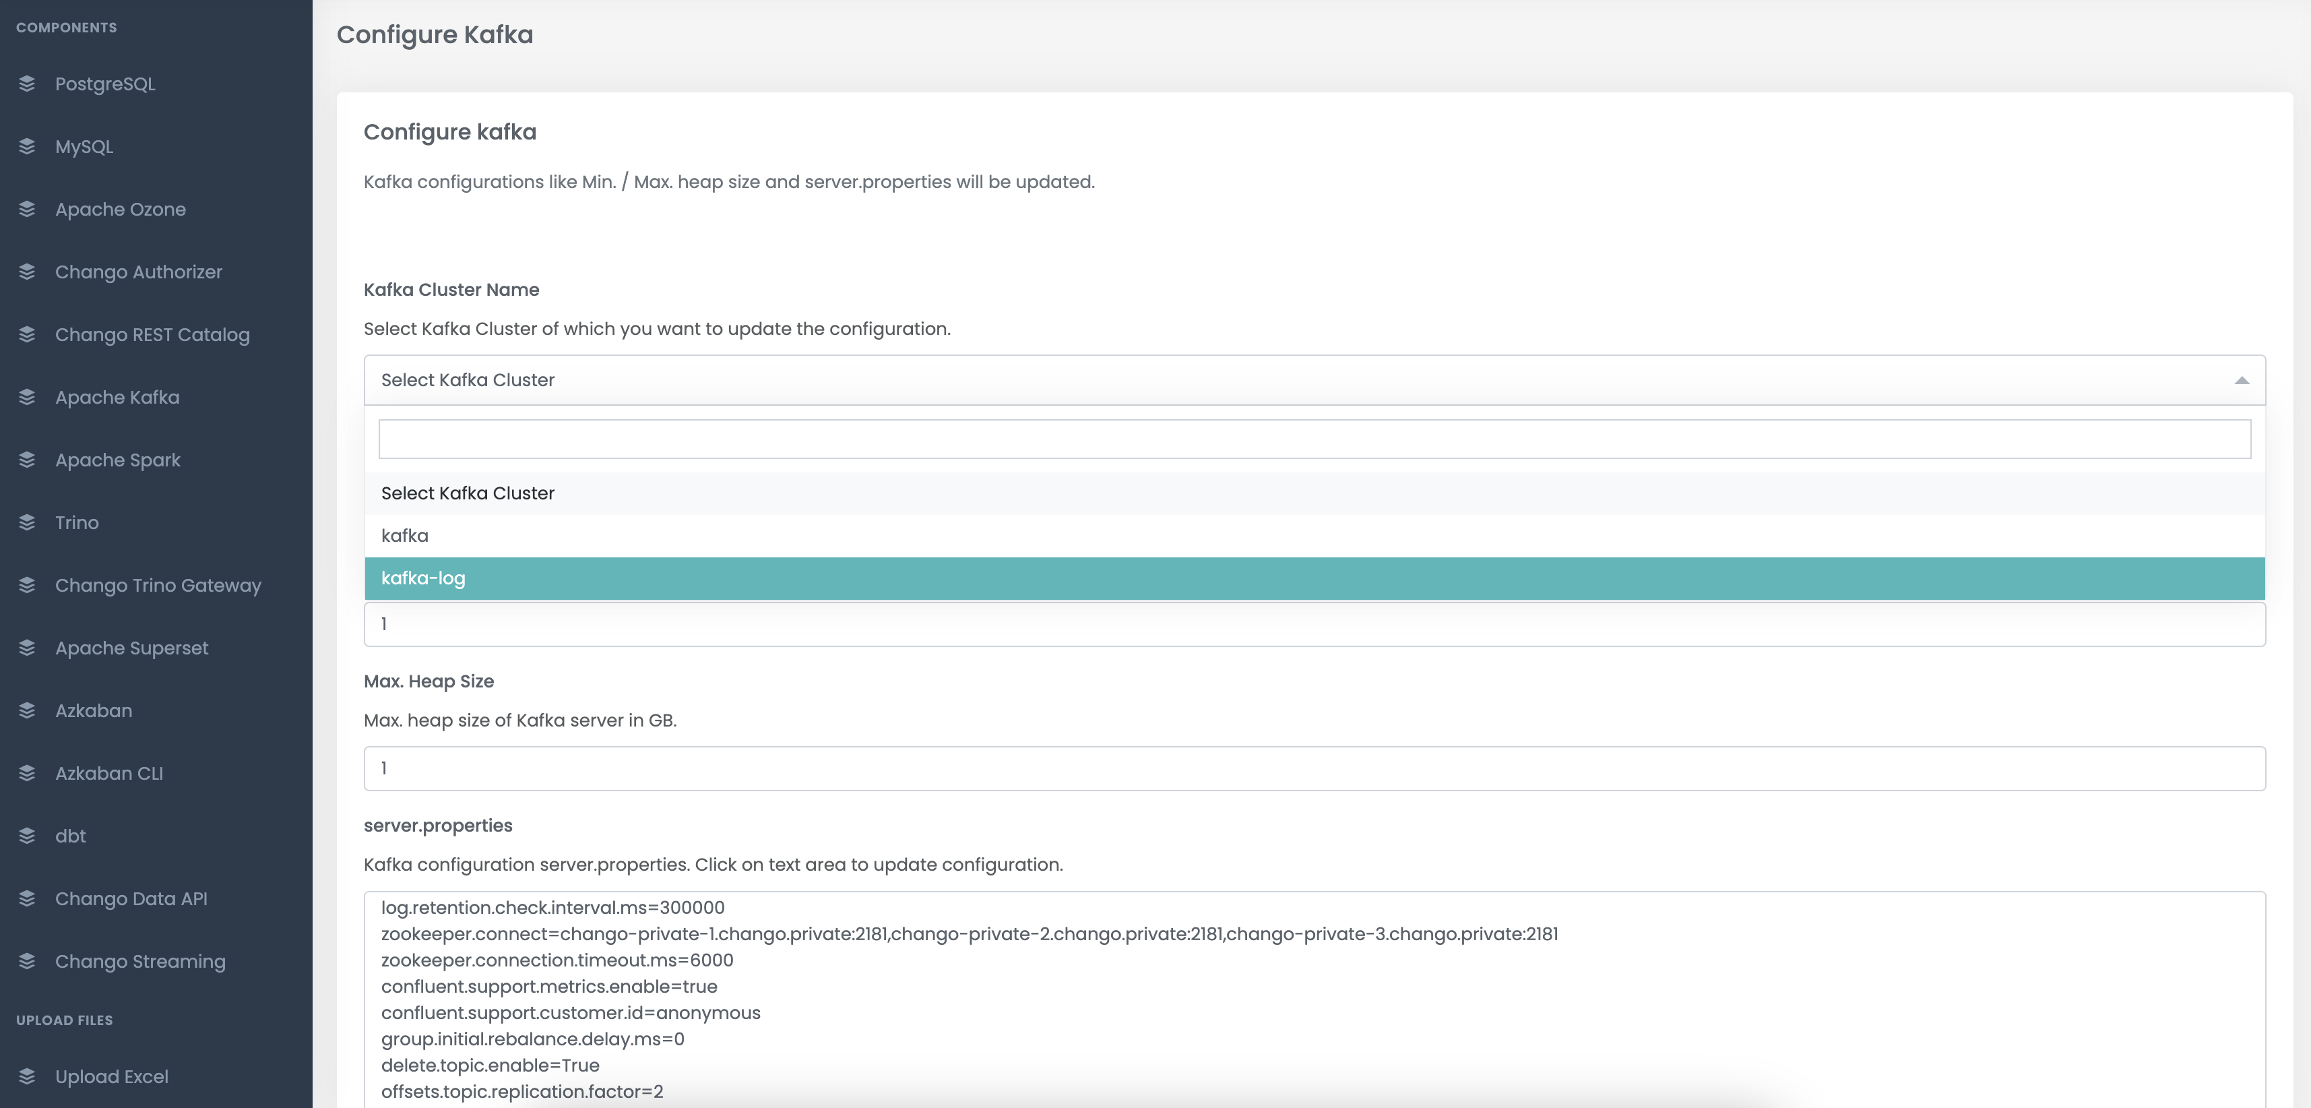Open Chango Authorizer menu item
This screenshot has width=2311, height=1108.
tap(138, 272)
